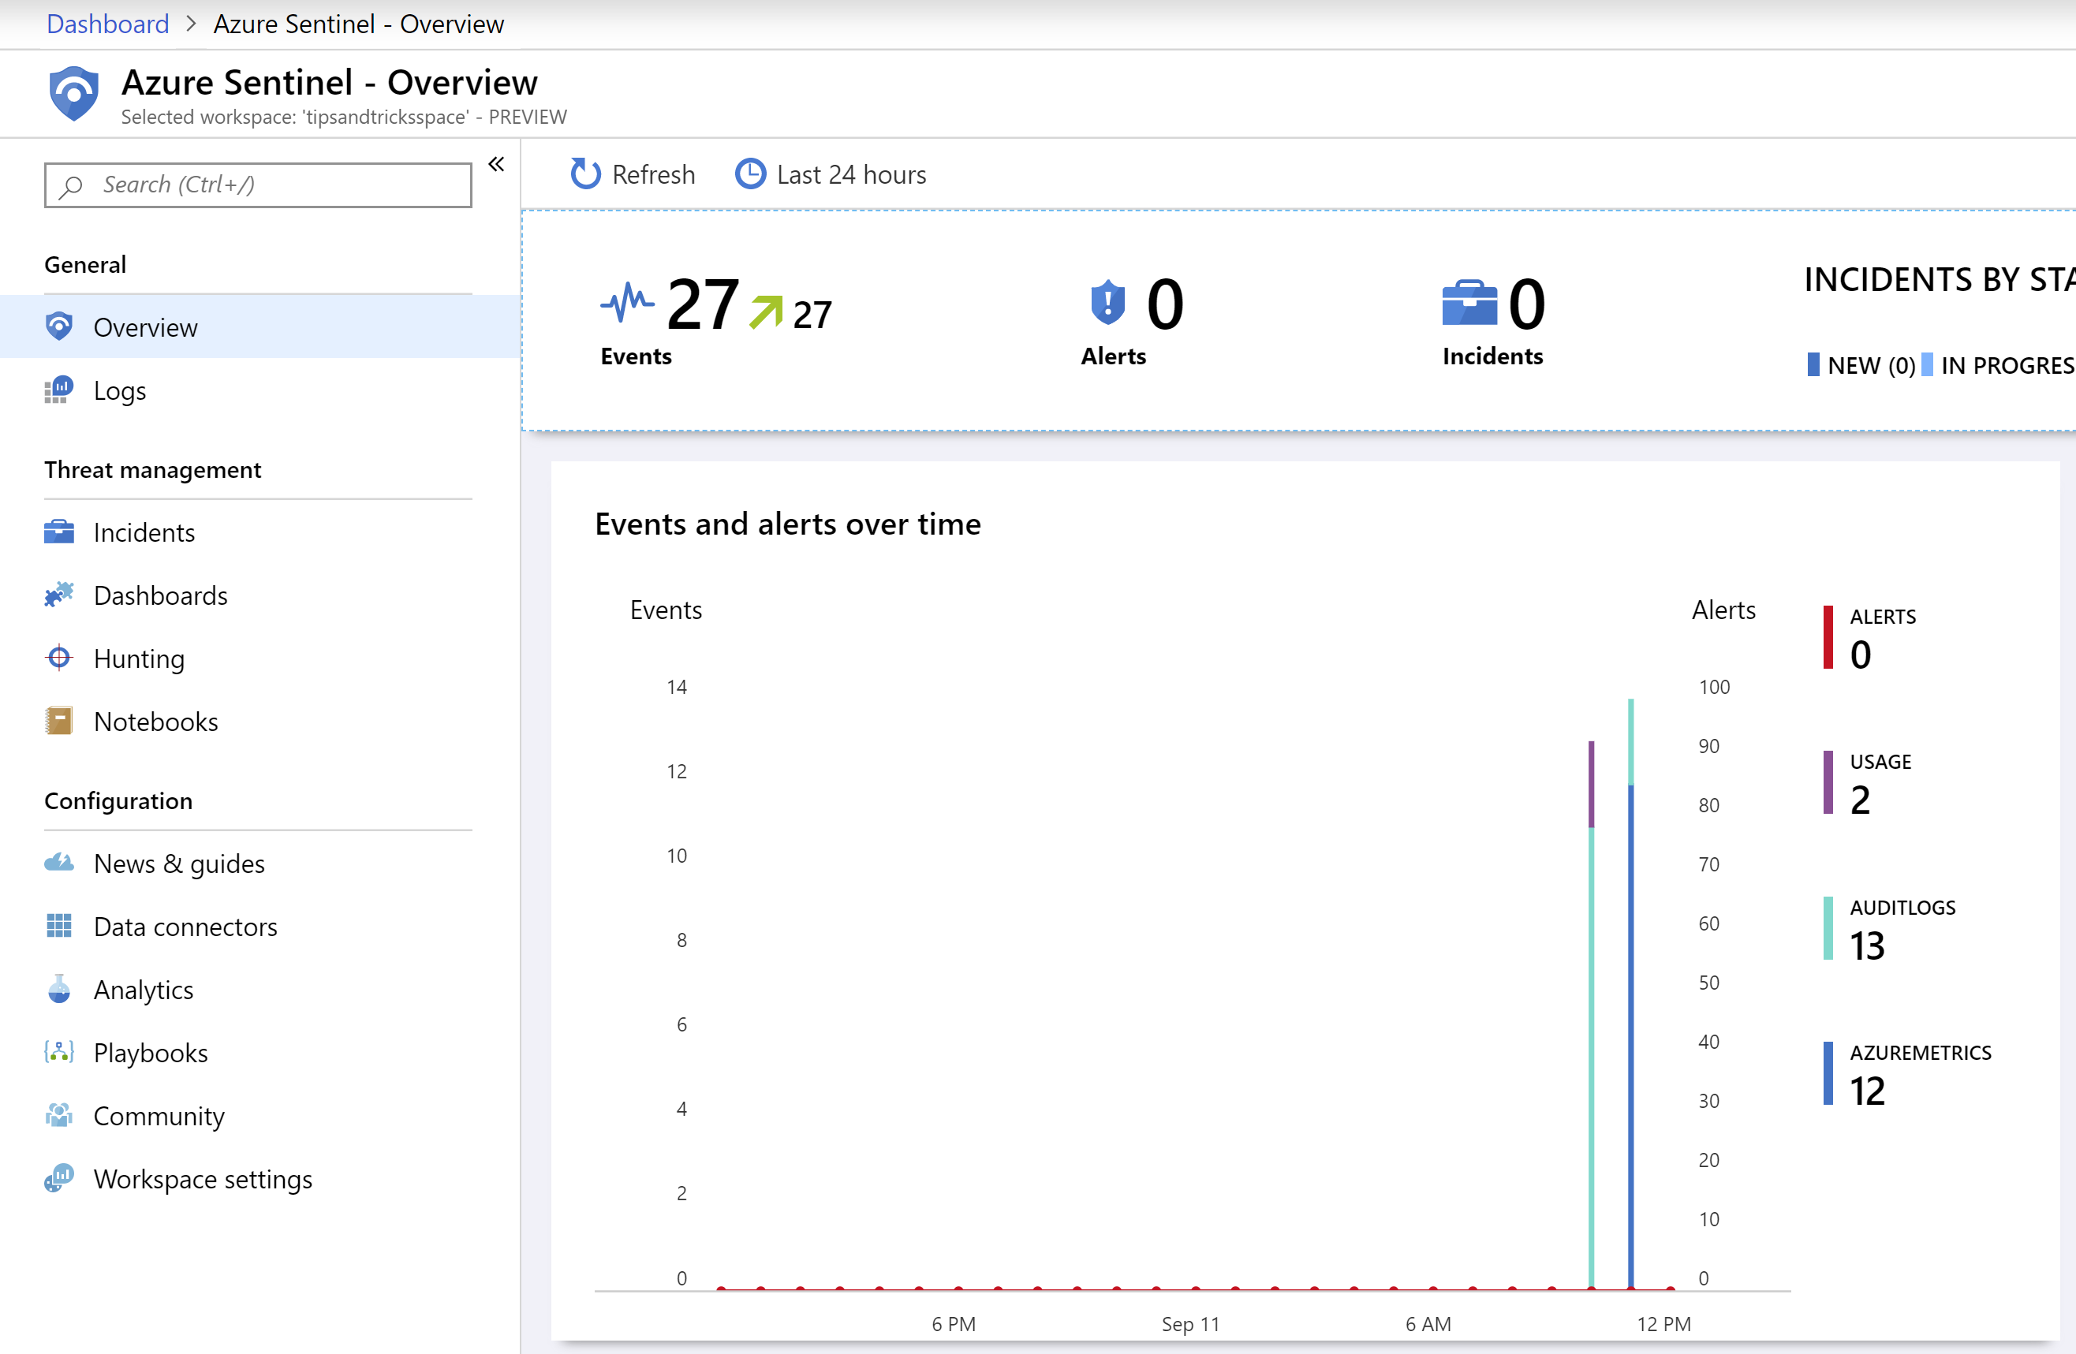
Task: Click the INCIDENTS BY STATUS heading
Action: (1940, 279)
